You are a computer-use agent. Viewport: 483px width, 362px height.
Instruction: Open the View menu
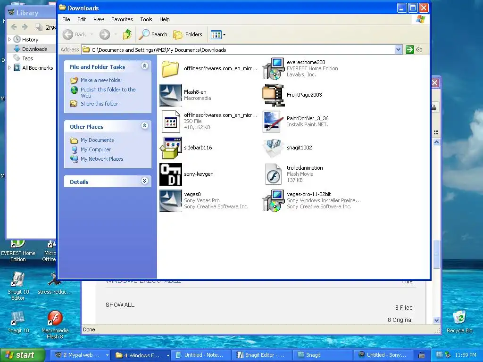(99, 19)
